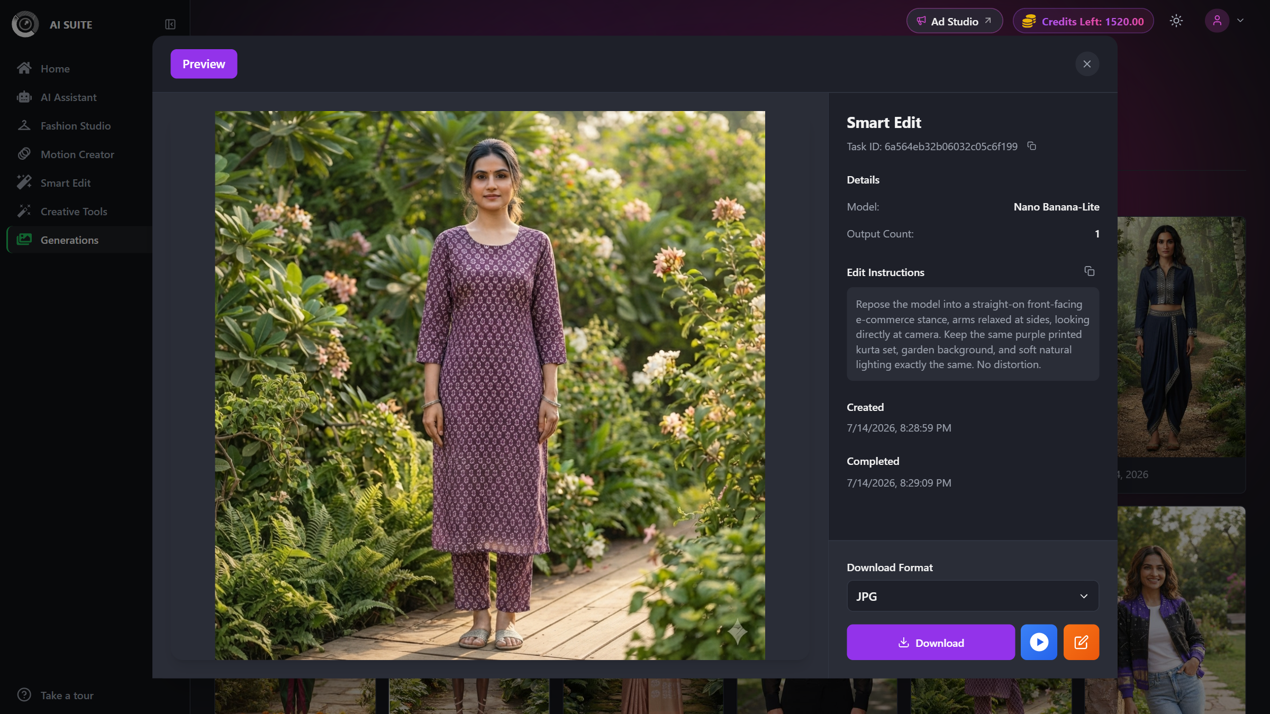Open the Download Format dropdown
Image resolution: width=1270 pixels, height=714 pixels.
click(973, 596)
